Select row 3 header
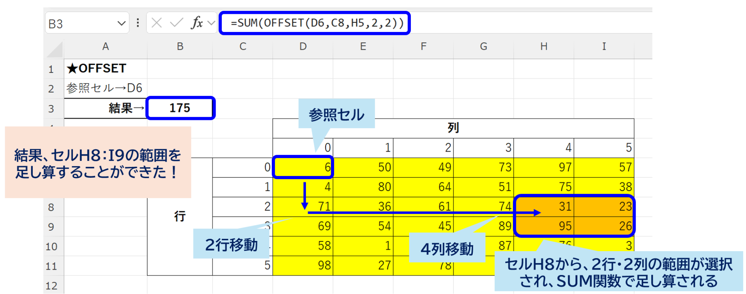 pyautogui.click(x=51, y=109)
